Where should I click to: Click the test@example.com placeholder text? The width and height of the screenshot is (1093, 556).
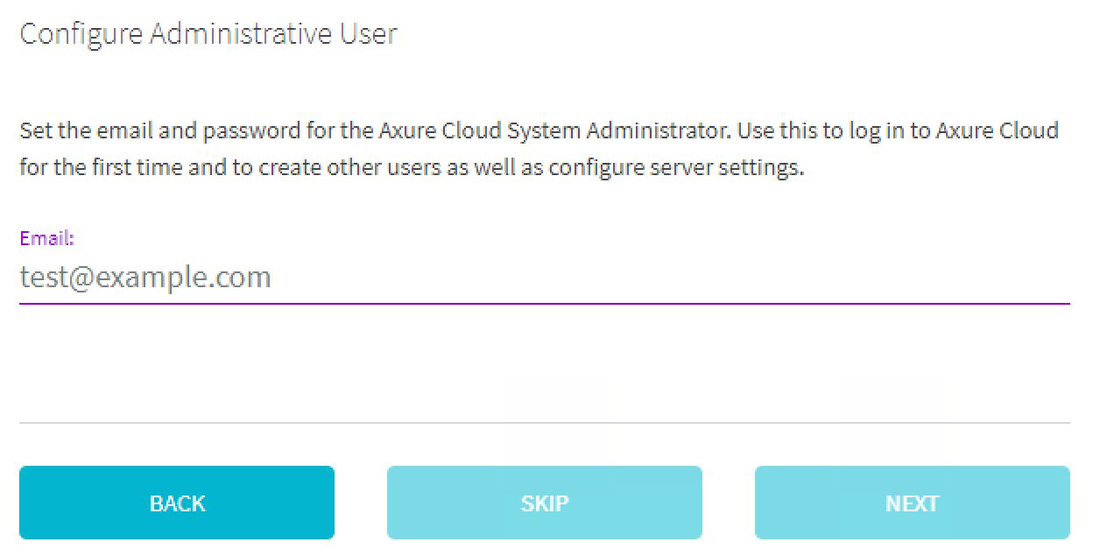[x=145, y=278]
